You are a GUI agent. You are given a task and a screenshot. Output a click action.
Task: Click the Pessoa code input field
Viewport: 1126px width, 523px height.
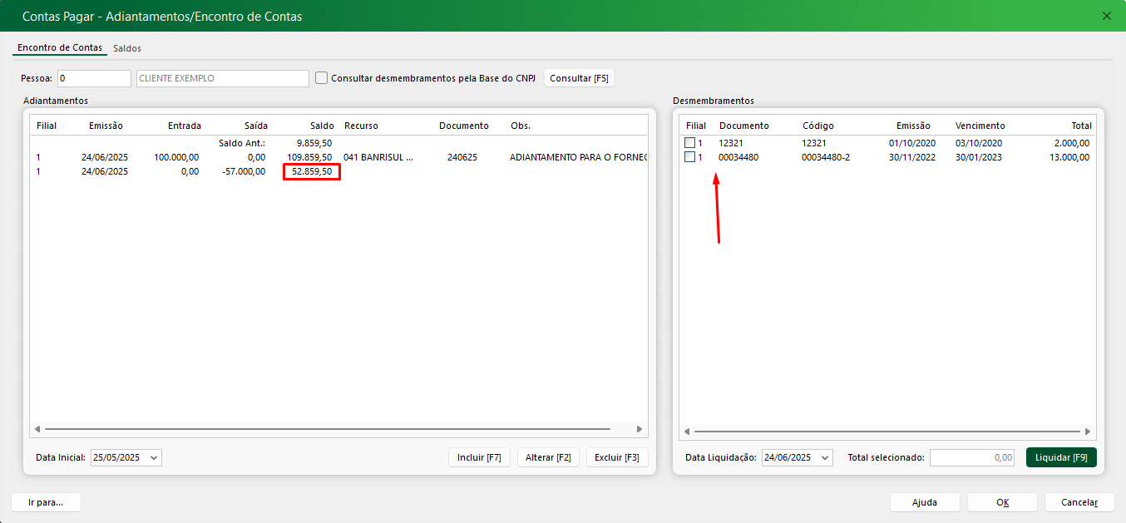94,78
